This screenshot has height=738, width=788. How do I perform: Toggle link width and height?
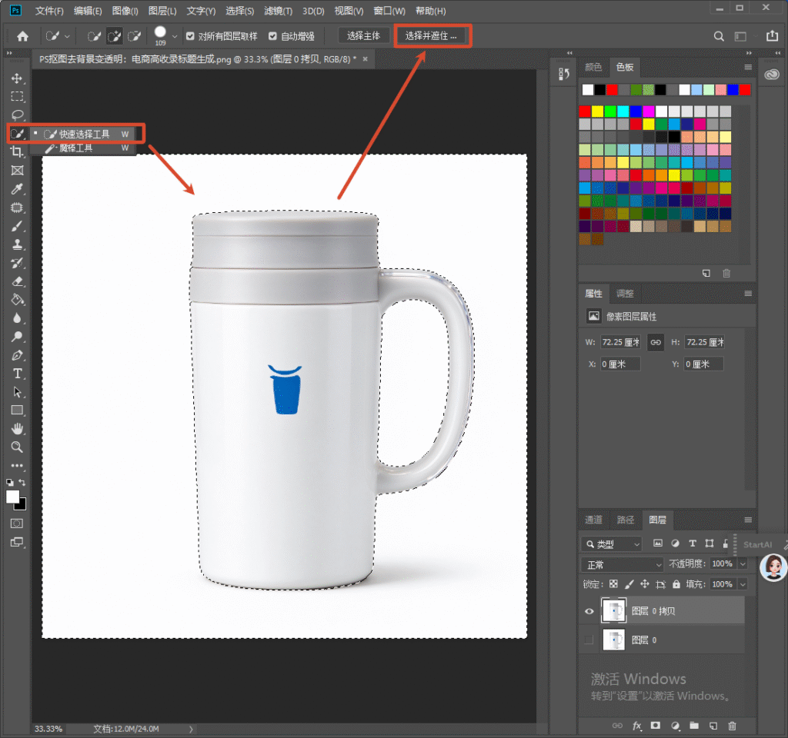point(656,342)
